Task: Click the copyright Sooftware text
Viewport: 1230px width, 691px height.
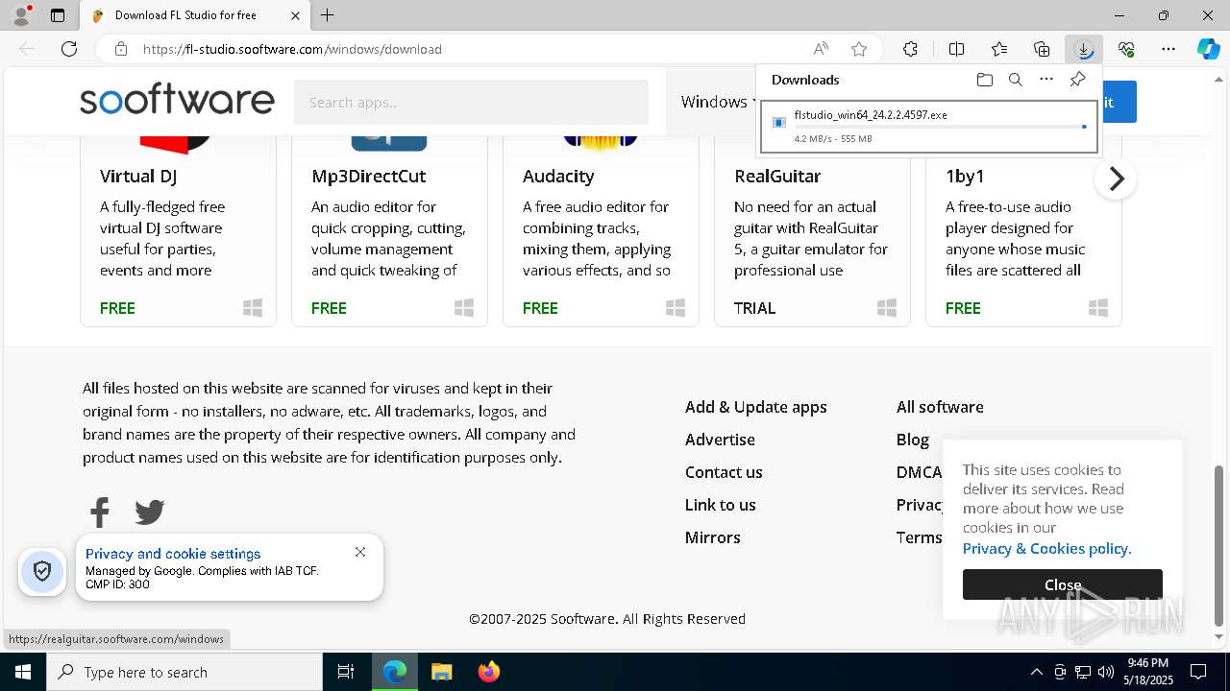Action: (x=607, y=619)
